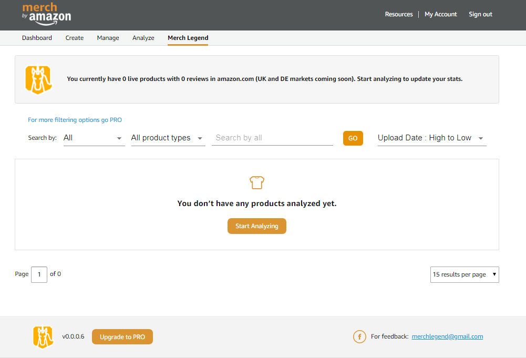The image size is (526, 358).
Task: Focus the 'Search by all' input field
Action: (x=272, y=138)
